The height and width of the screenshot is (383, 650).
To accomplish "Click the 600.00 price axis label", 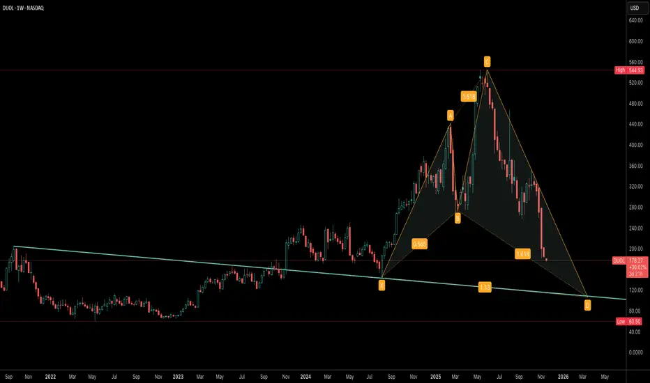I will pos(635,41).
